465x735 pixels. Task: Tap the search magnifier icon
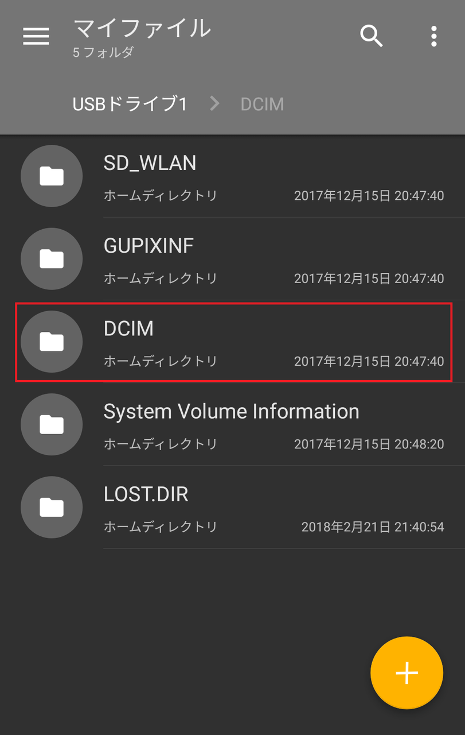pyautogui.click(x=372, y=36)
